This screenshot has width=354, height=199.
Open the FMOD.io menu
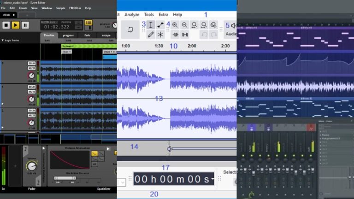[75, 8]
